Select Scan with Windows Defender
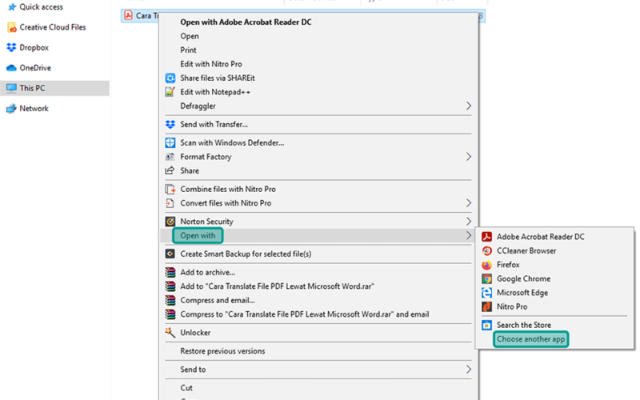Image resolution: width=640 pixels, height=400 pixels. point(232,143)
